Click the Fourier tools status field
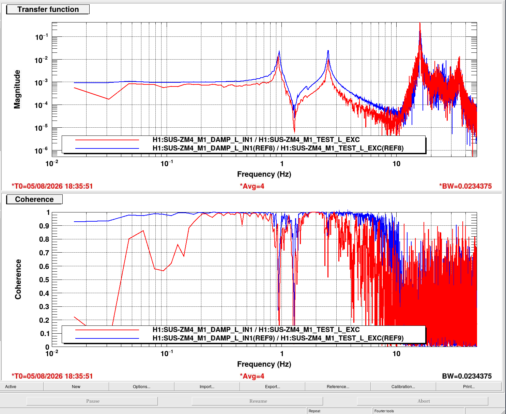The image size is (506, 414). (x=418, y=411)
